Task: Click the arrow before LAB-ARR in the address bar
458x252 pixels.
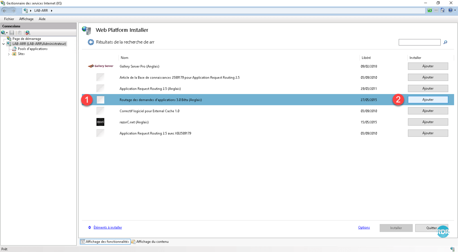Action: tap(31, 10)
